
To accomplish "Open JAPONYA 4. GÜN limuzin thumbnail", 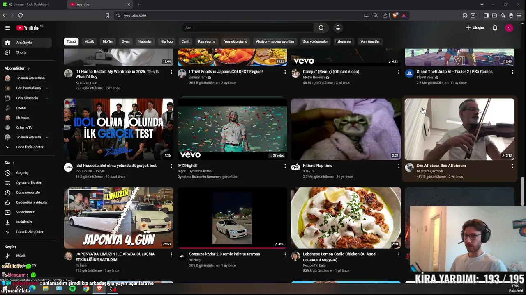I will click(118, 218).
